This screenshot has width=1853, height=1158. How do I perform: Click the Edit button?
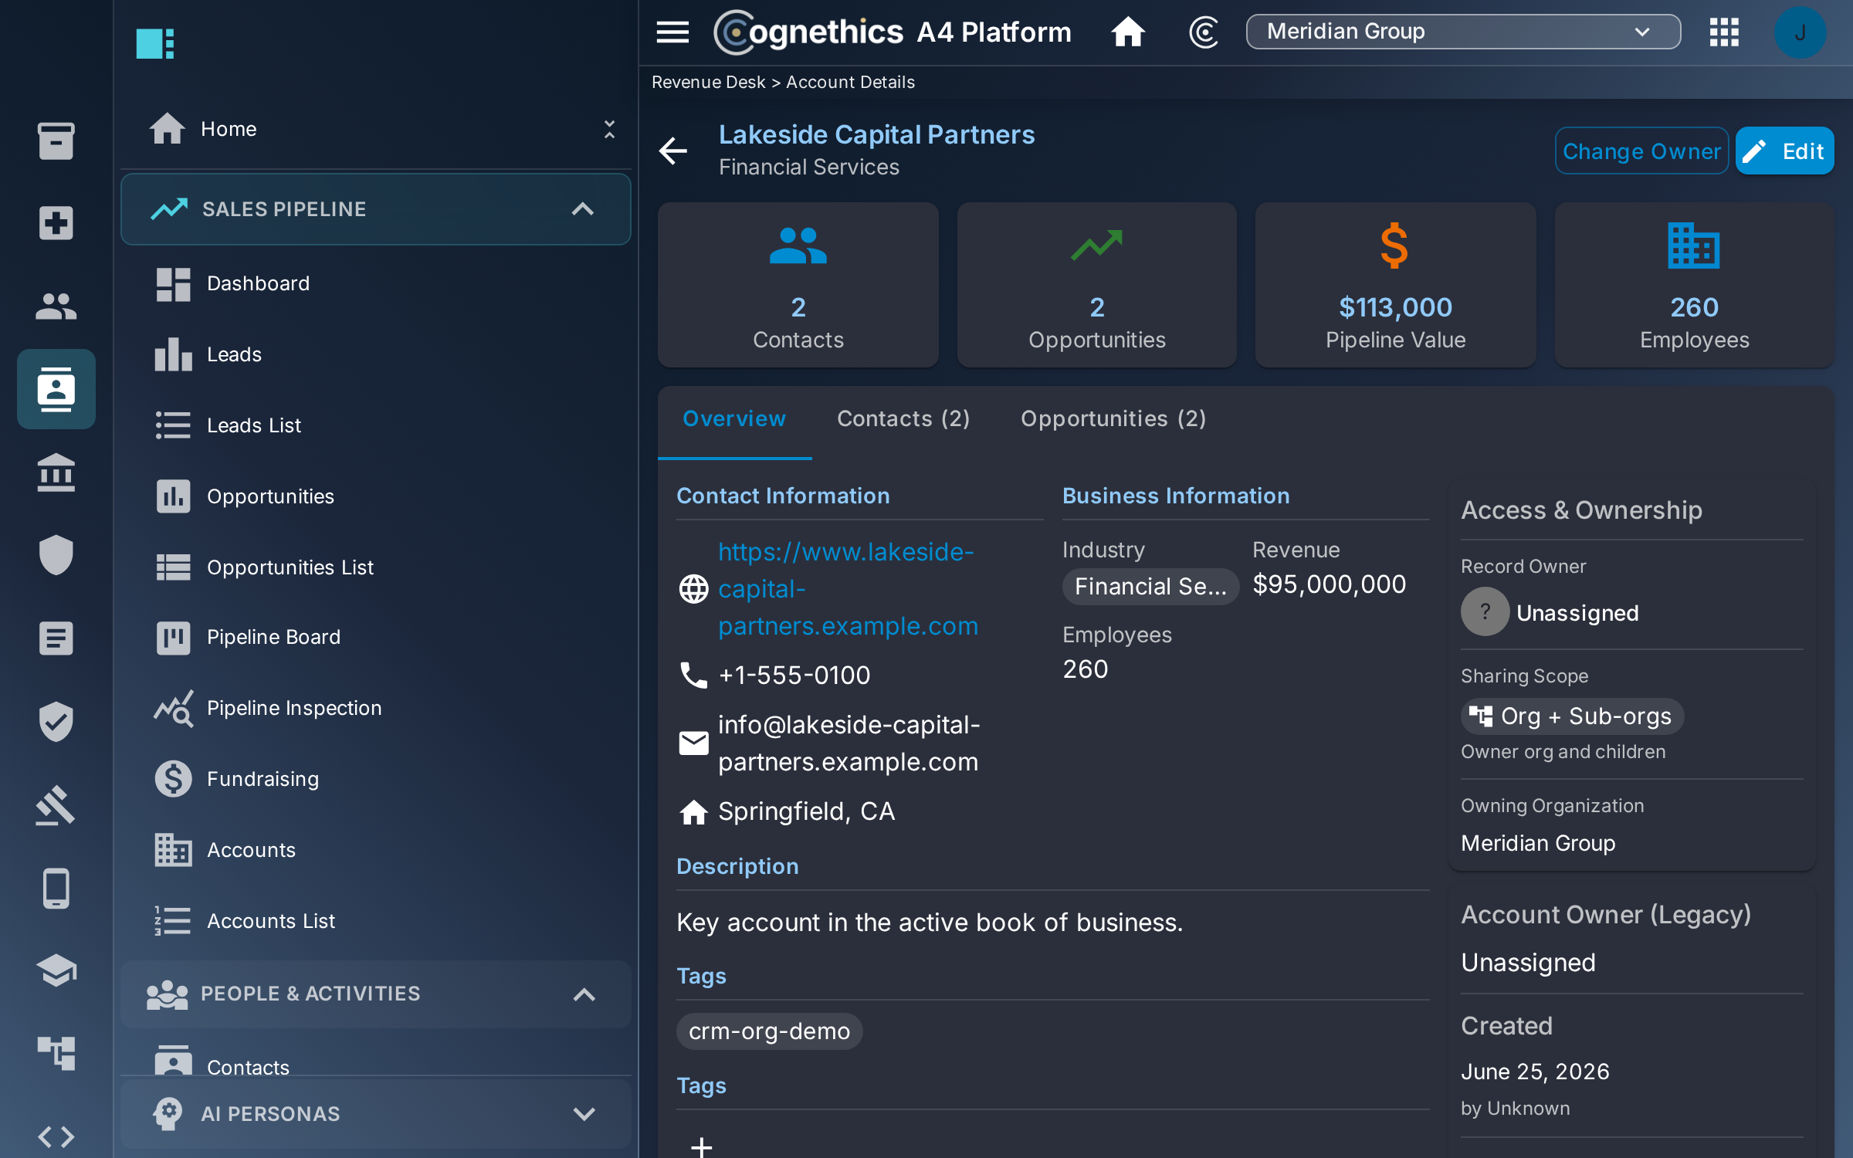point(1784,151)
